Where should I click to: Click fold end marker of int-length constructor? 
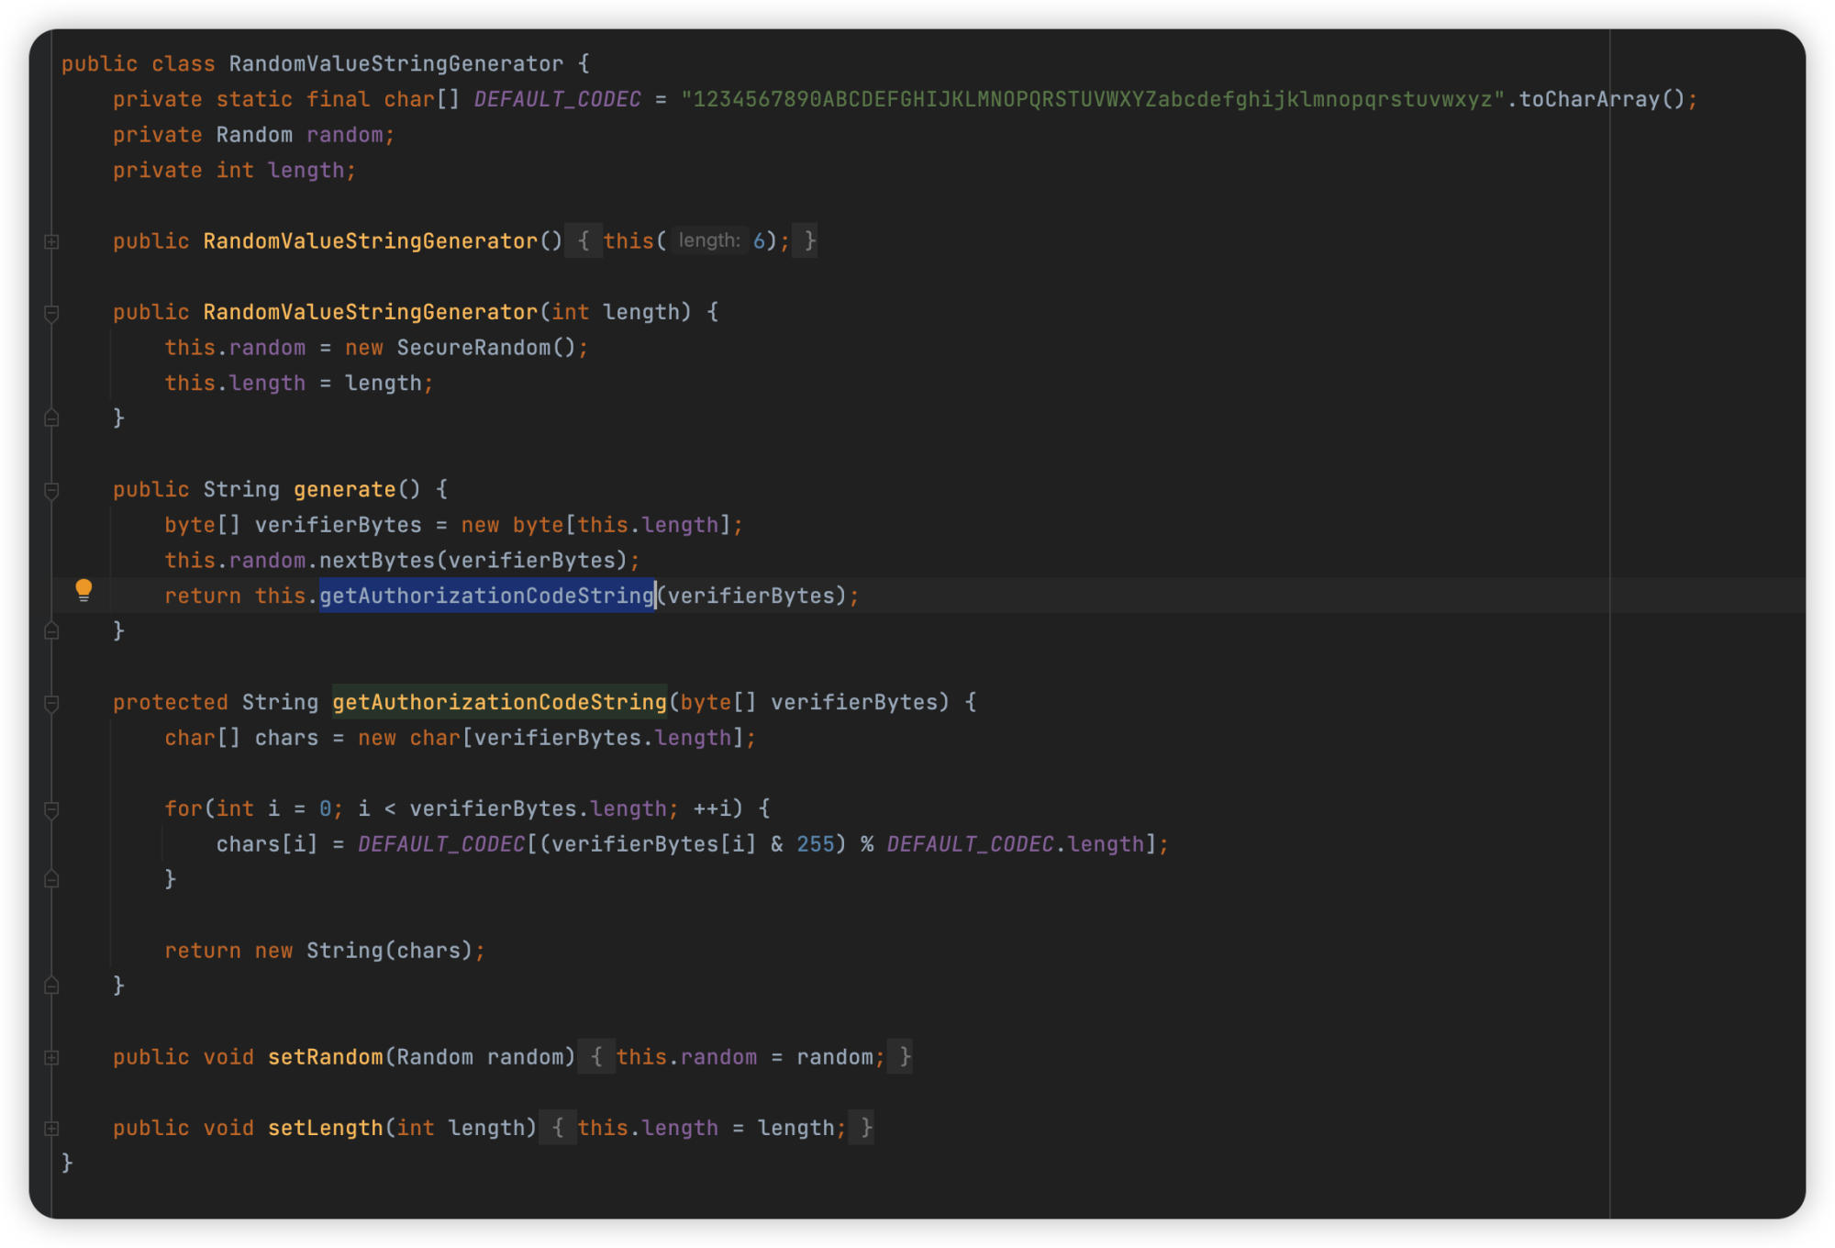(x=52, y=418)
